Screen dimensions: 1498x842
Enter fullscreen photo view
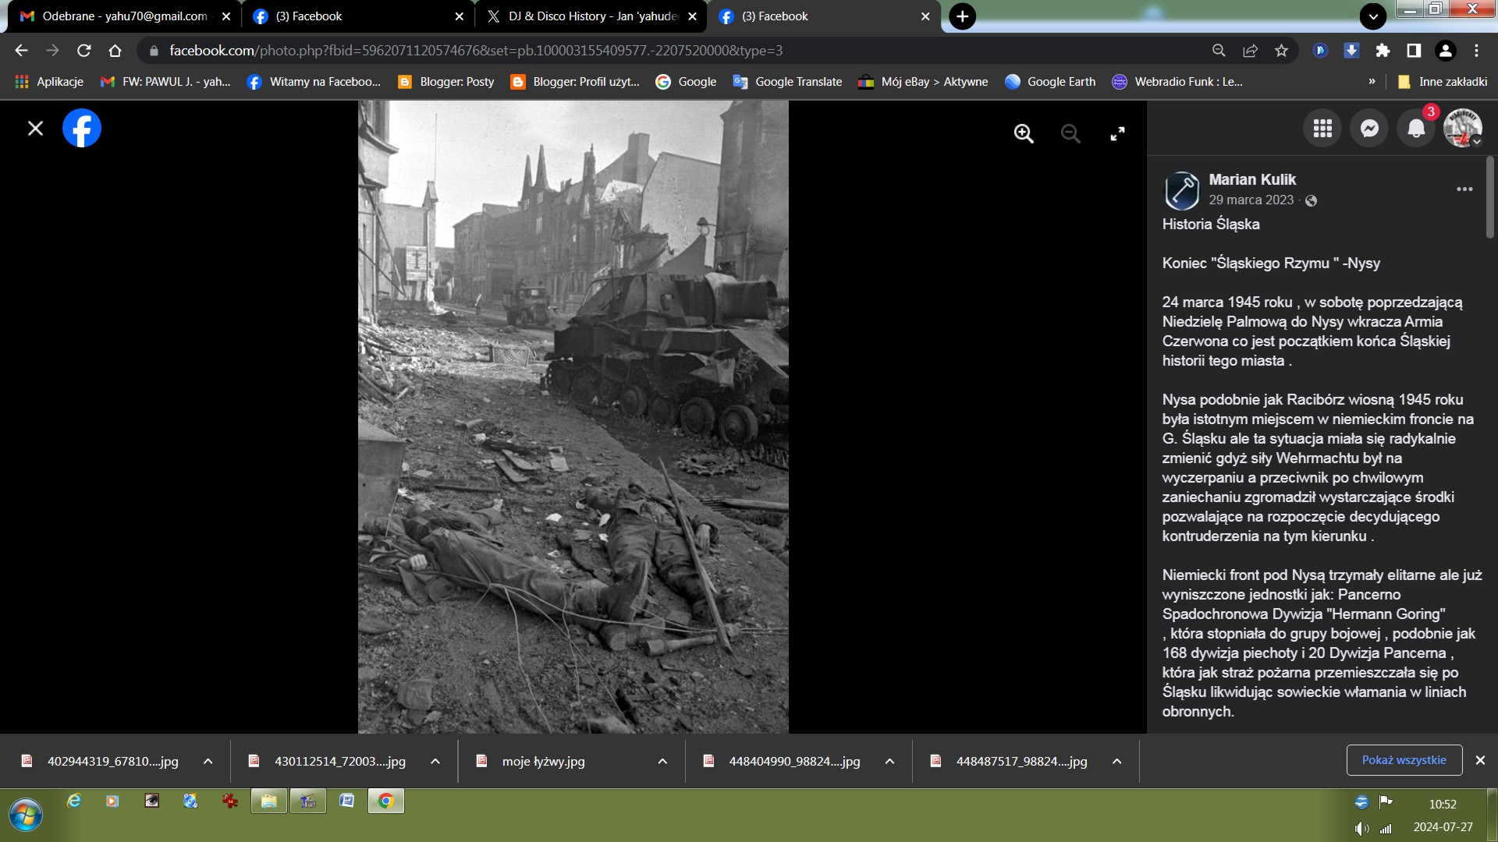(x=1117, y=134)
